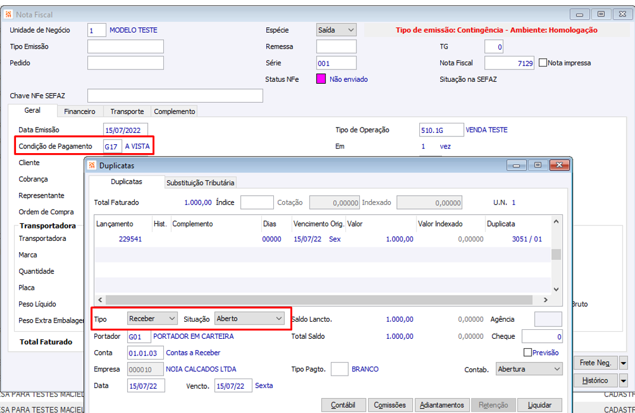Open the Tipo dropdown showing Receber
The height and width of the screenshot is (413, 635).
click(x=152, y=318)
